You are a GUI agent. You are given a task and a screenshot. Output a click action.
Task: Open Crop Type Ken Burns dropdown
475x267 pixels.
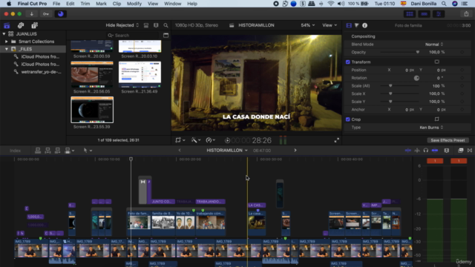point(431,128)
